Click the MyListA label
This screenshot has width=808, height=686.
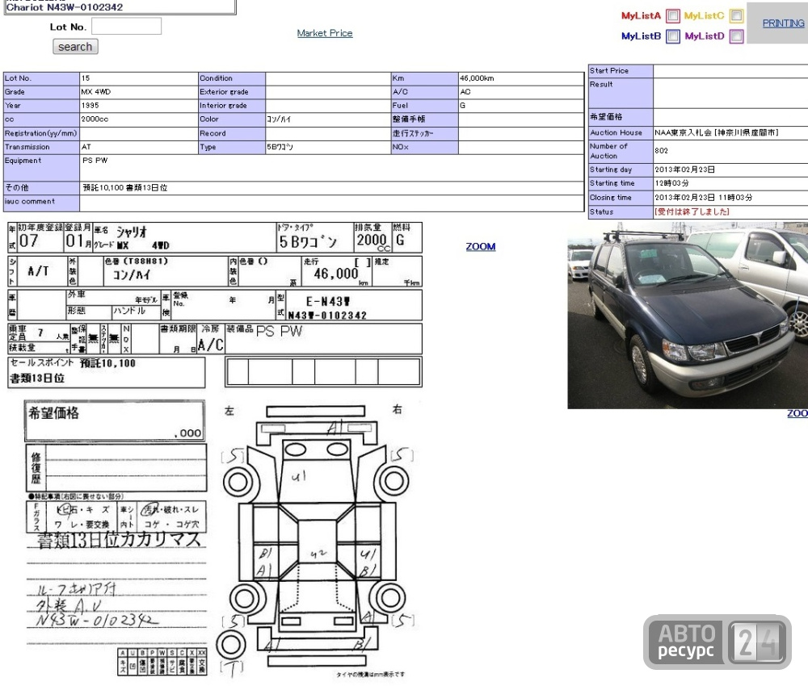(x=641, y=16)
